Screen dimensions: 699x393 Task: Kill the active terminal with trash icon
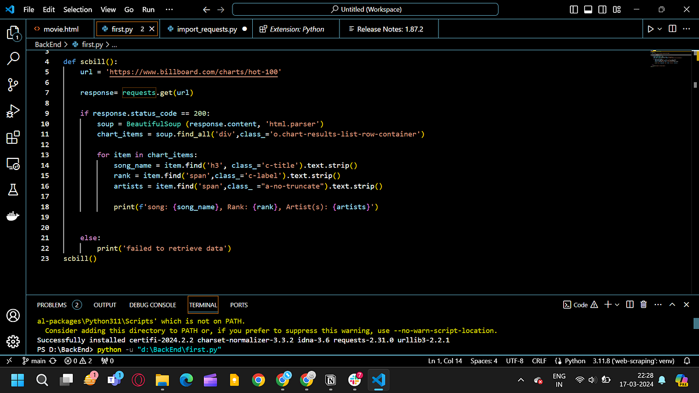click(x=643, y=305)
